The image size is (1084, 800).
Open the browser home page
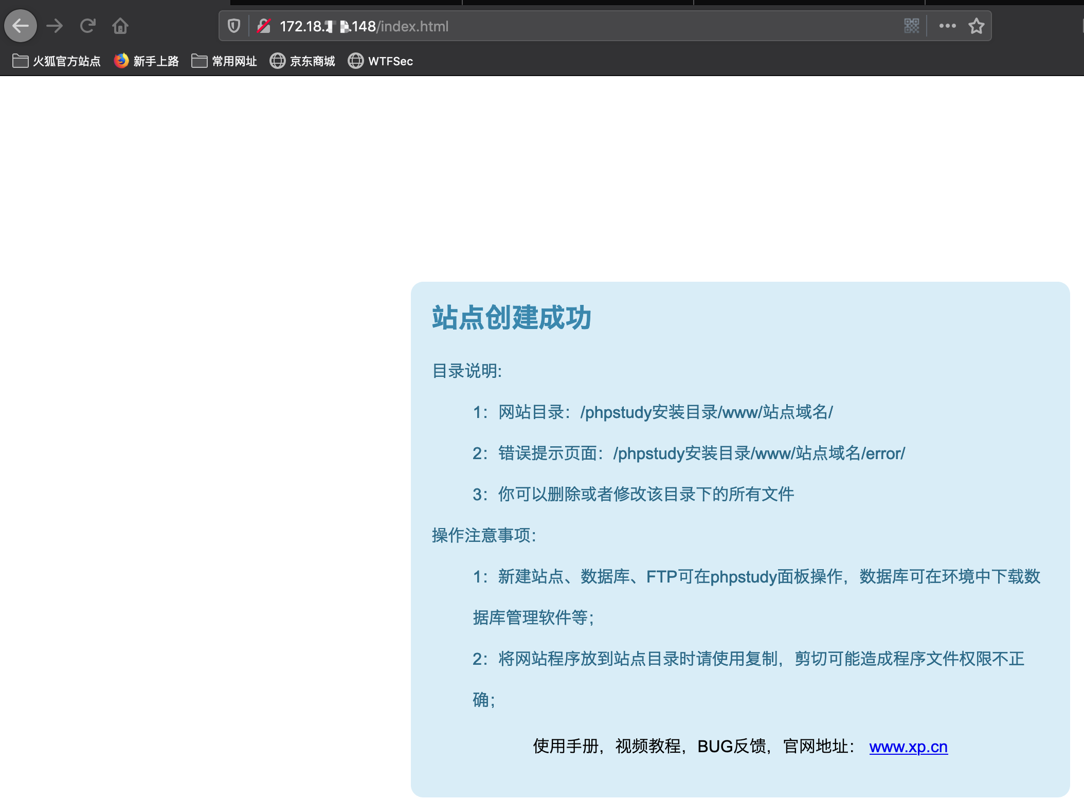coord(120,26)
